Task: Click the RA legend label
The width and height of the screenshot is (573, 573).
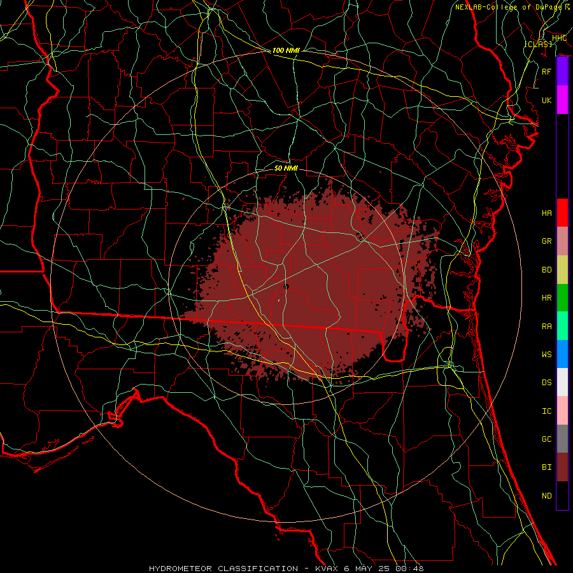Action: pos(547,326)
